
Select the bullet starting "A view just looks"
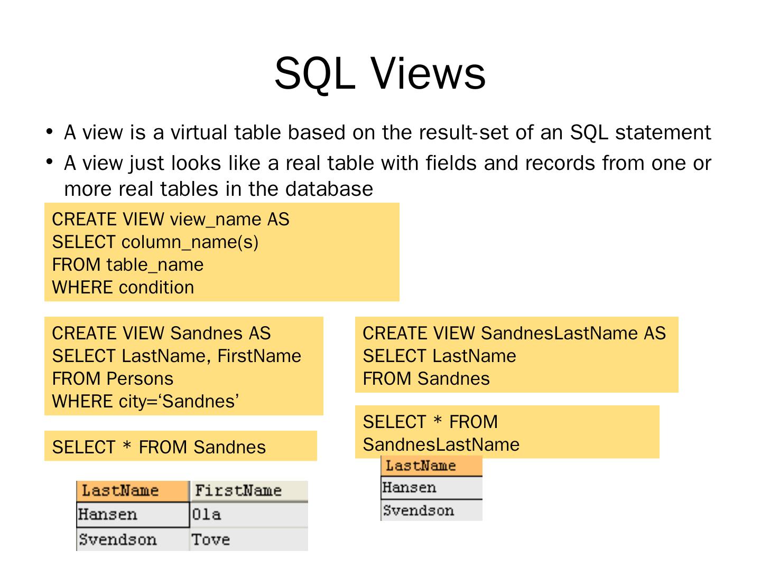click(387, 176)
